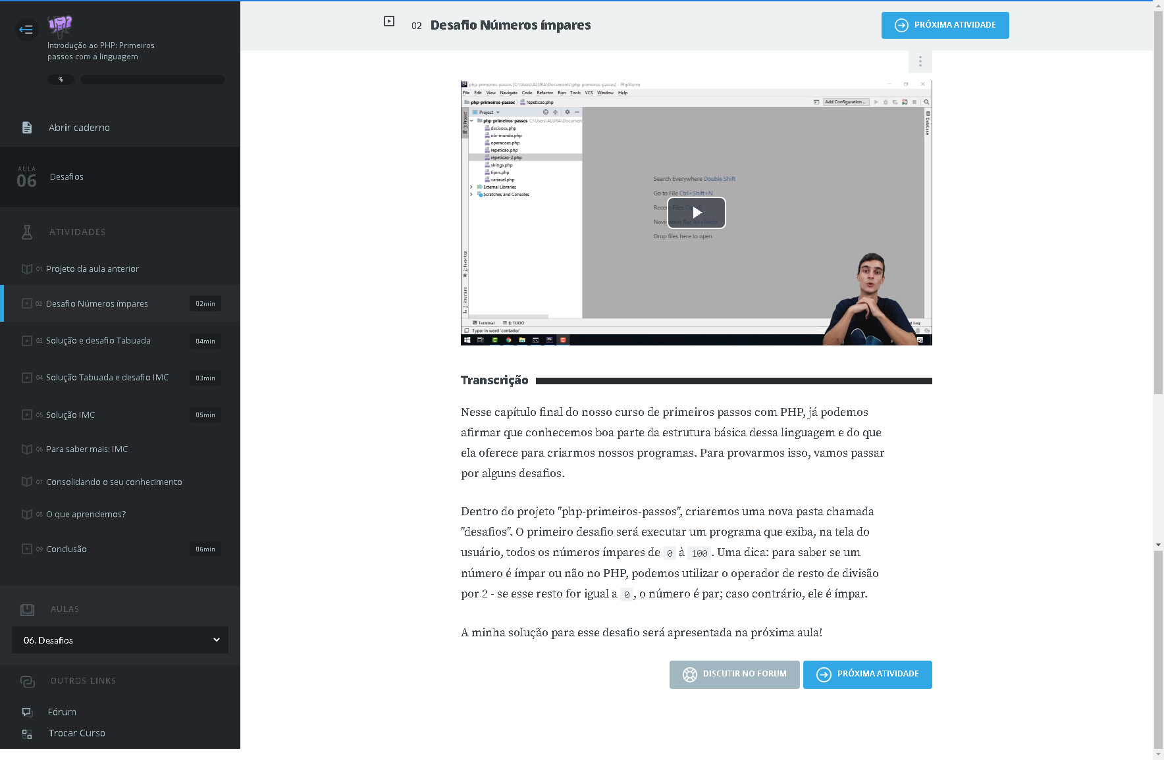1164x760 pixels.
Task: Select Projeto da aula anterior activity
Action: (92, 269)
